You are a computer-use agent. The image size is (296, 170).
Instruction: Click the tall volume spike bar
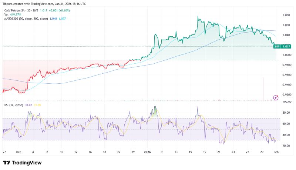click(x=263, y=89)
